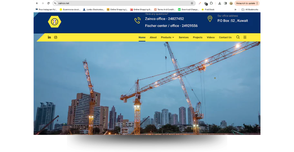
Task: Open the Find Stock bookmark
Action: [x=208, y=10]
